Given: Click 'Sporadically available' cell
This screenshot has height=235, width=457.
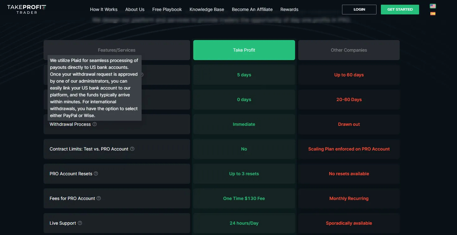Looking at the screenshot, I should pos(349,223).
